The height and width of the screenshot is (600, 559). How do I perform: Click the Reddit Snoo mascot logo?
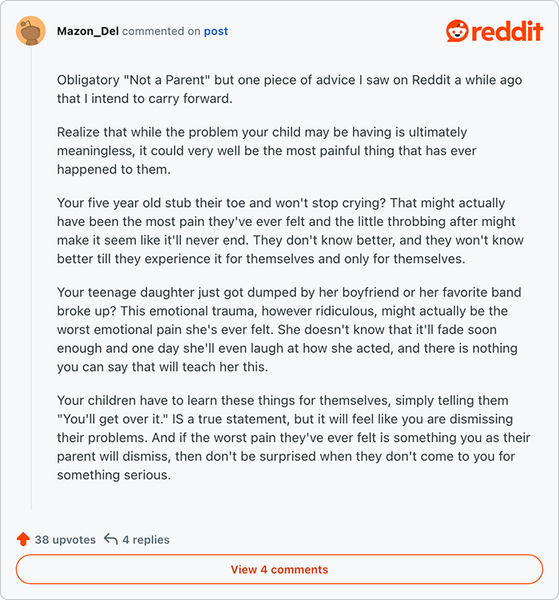(x=458, y=31)
